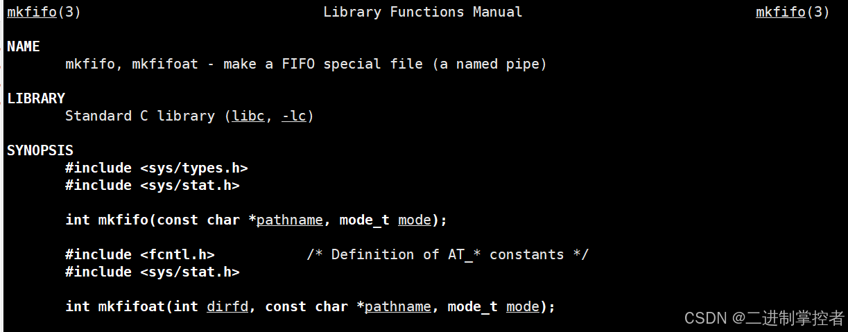Click the underlined -lc linker flag
848x332 pixels.
(x=293, y=116)
